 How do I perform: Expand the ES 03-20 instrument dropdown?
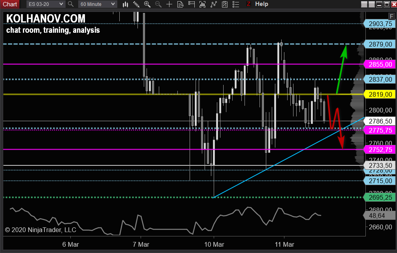[46, 4]
